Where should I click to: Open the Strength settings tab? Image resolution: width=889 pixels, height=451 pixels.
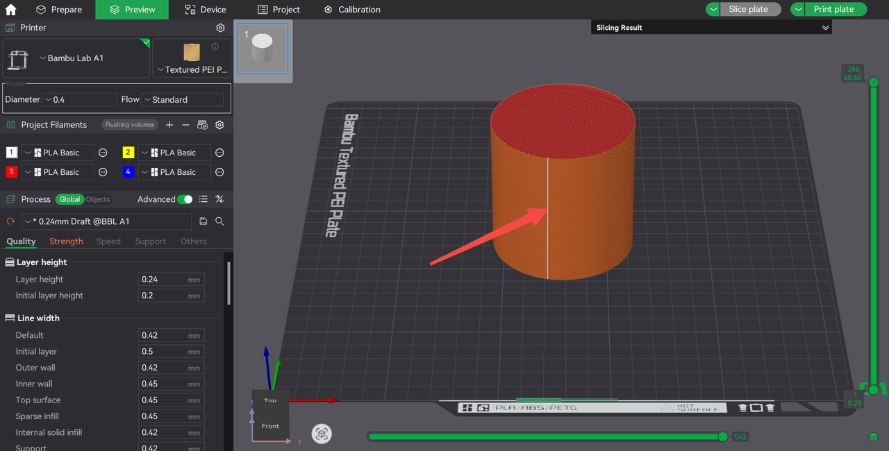point(66,241)
